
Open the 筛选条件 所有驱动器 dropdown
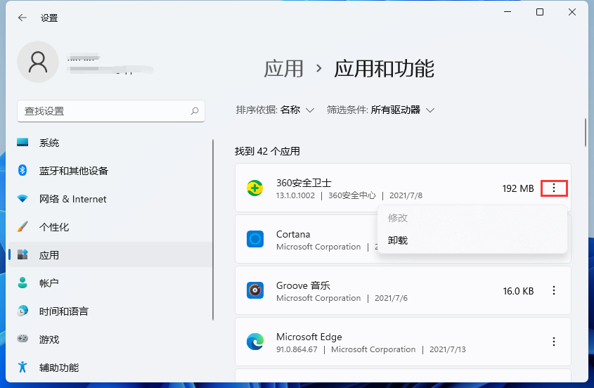(x=380, y=110)
